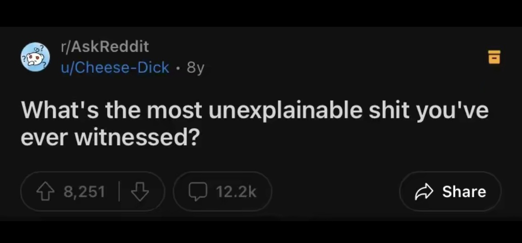Open the post titled "What's the most unexplainable"
Viewport: 522px width, 243px height.
(x=255, y=123)
